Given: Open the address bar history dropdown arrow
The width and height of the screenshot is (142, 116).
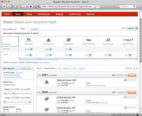Looking at the screenshot, I should click(x=98, y=6).
